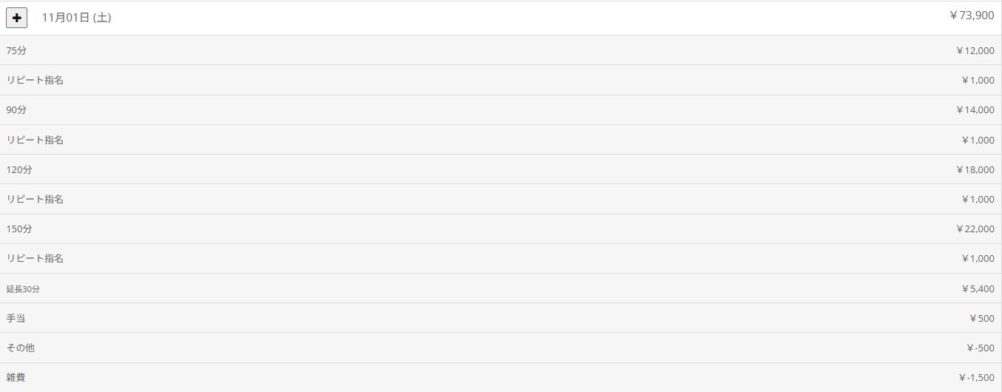Select the 90分 row label
Viewport: 1002px width, 392px height.
[x=16, y=109]
